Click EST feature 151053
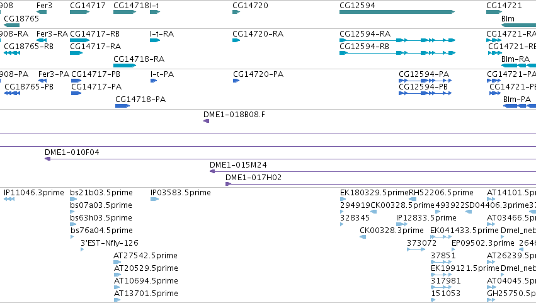The width and height of the screenshot is (536, 303). tap(433, 300)
